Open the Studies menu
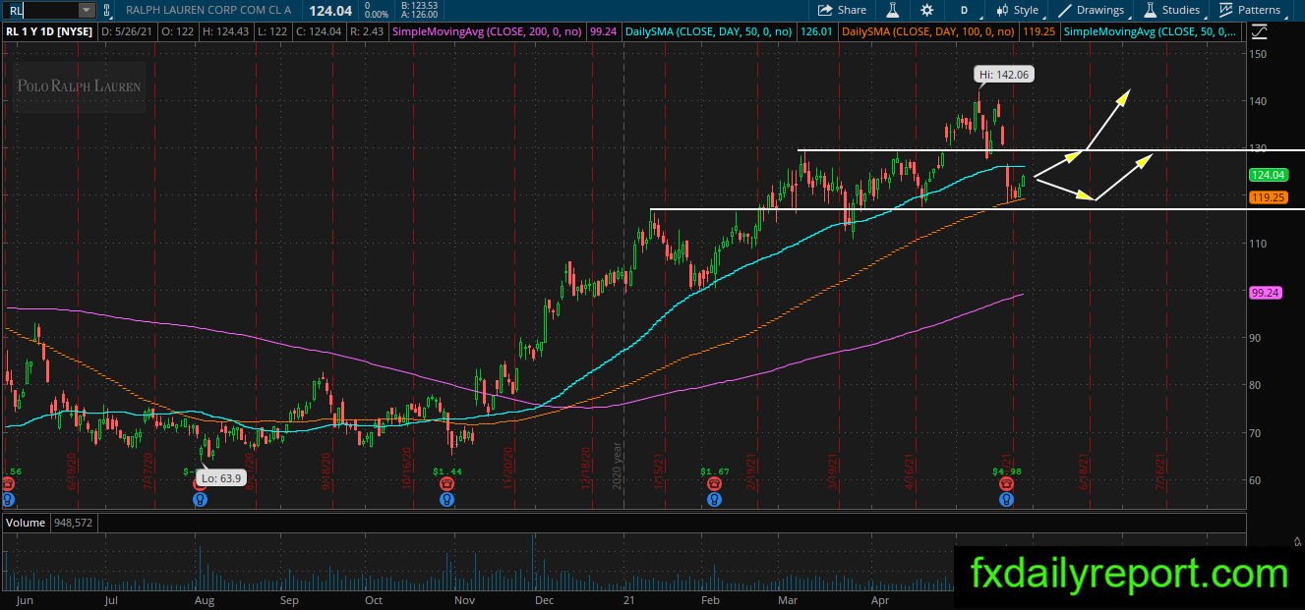The width and height of the screenshot is (1305, 610). [x=1171, y=10]
